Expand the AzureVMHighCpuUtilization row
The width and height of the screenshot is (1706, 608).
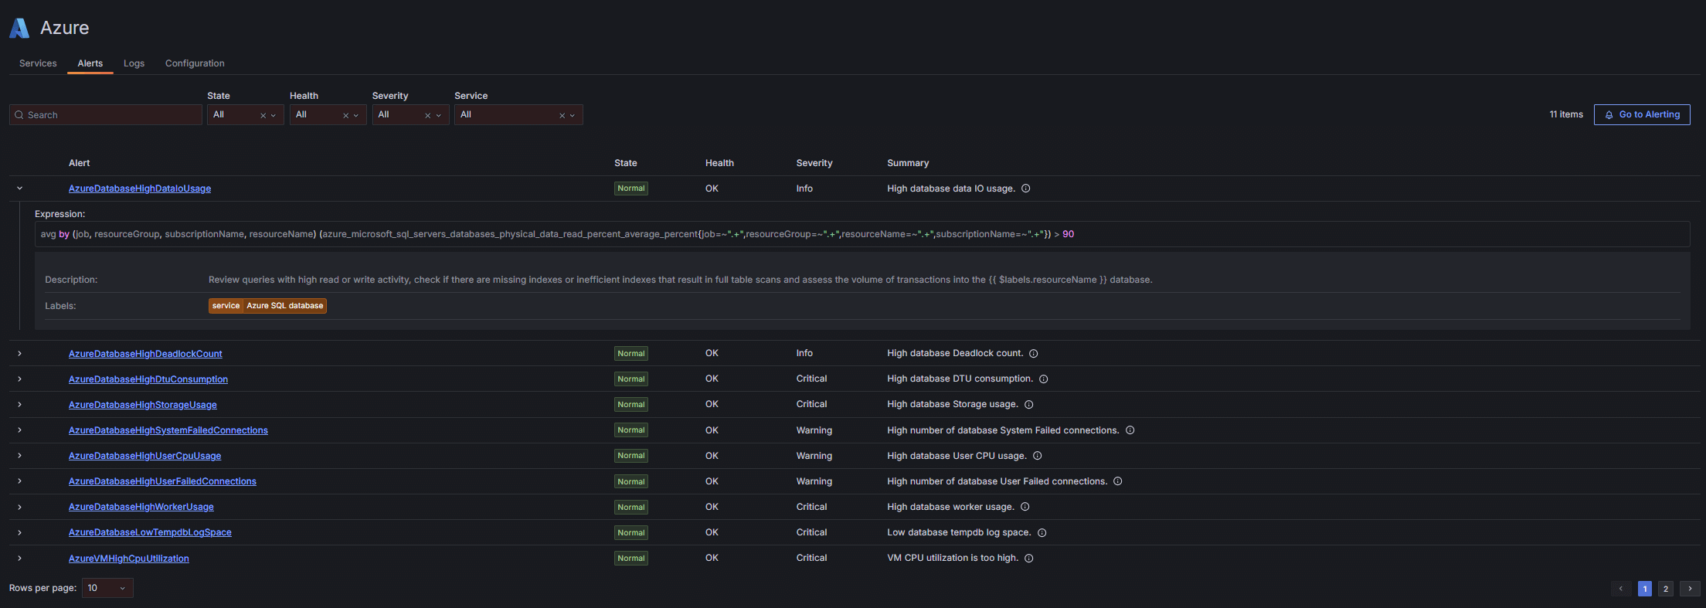19,559
